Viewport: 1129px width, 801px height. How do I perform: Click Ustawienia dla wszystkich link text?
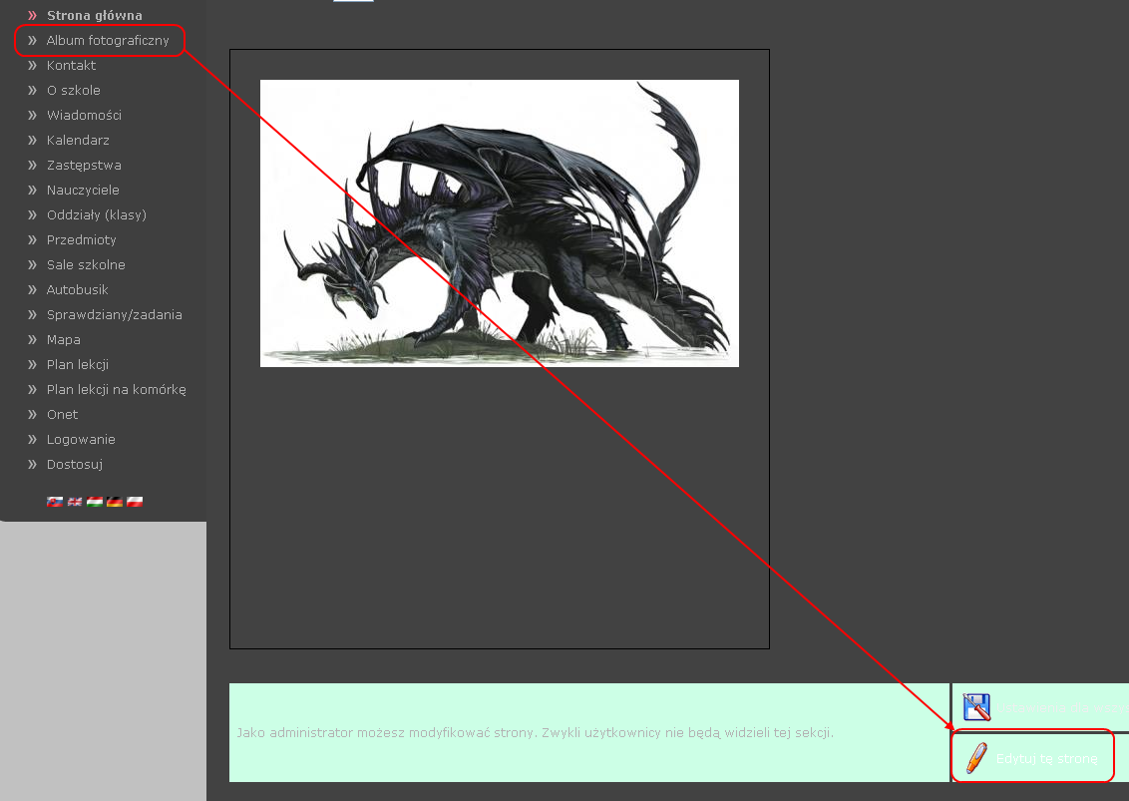pos(1064,707)
